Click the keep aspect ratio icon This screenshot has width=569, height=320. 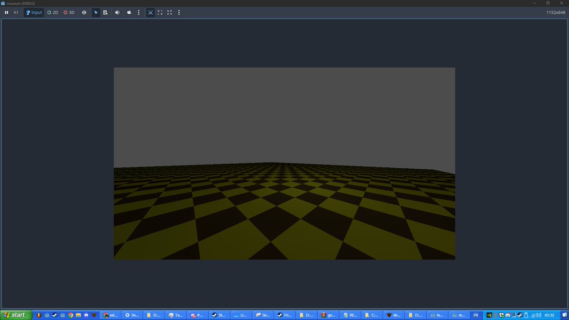pos(160,12)
